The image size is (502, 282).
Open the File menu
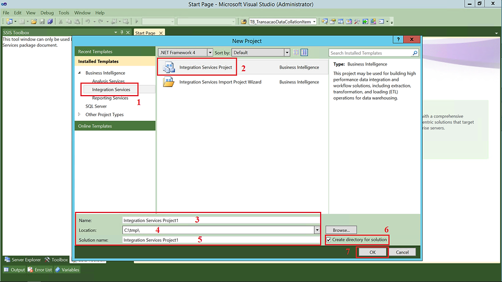(6, 13)
